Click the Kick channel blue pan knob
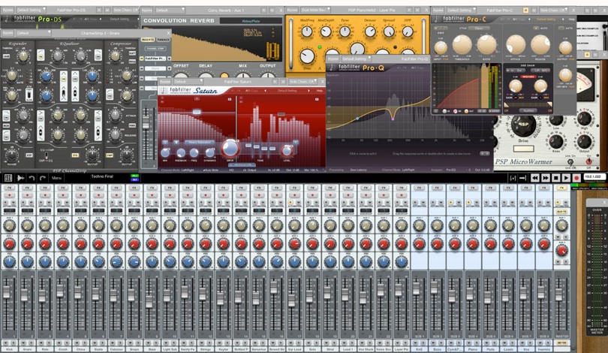The image size is (608, 353). pos(9,262)
